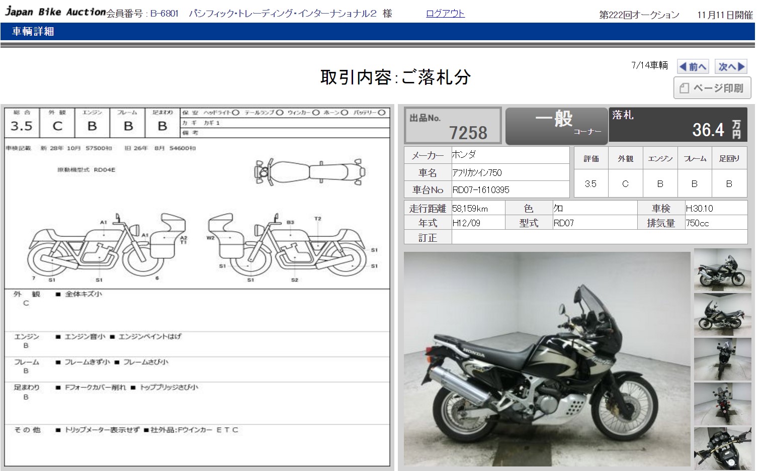The width and height of the screenshot is (762, 471).
Task: Go to next vehicle with 次へ
Action: (731, 66)
